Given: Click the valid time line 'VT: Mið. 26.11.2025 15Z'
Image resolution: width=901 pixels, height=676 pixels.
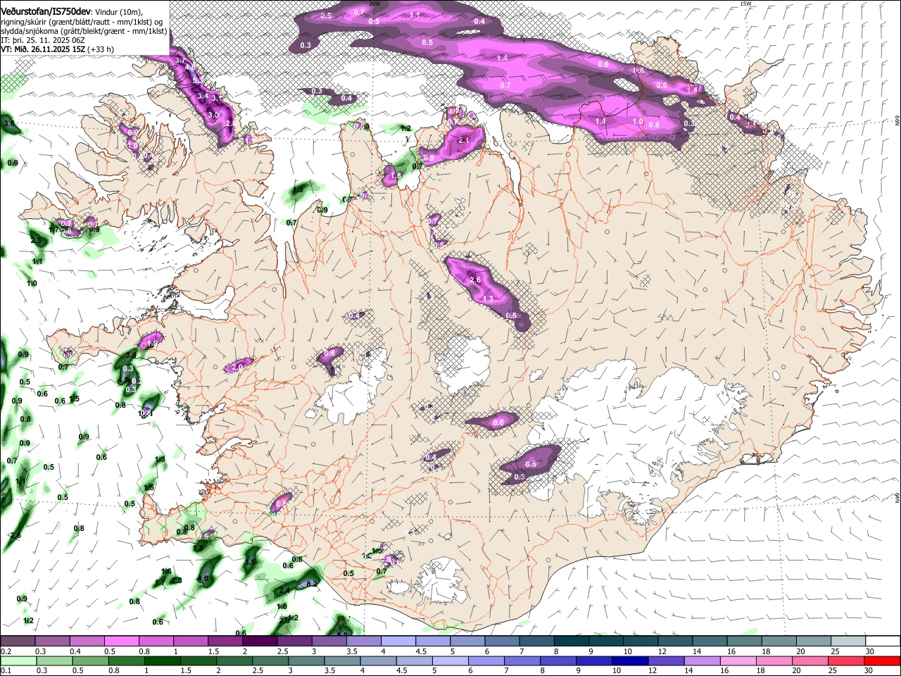Looking at the screenshot, I should click(x=43, y=49).
